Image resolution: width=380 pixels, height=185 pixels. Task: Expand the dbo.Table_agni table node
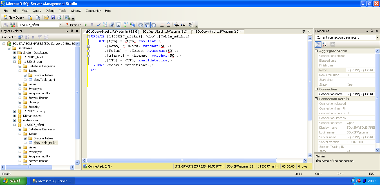(x=25, y=80)
